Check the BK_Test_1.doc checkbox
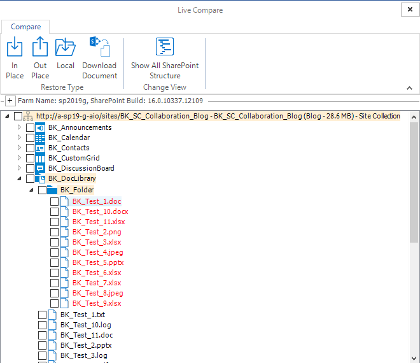This screenshot has height=363, width=420. 55,201
